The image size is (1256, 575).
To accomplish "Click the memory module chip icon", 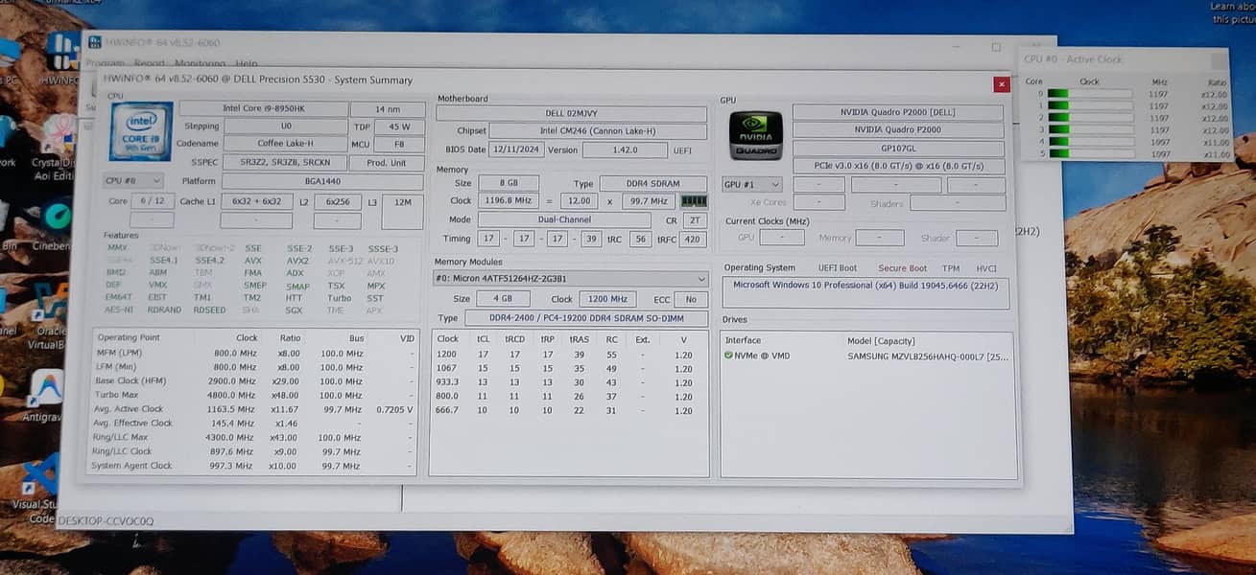I will 693,201.
